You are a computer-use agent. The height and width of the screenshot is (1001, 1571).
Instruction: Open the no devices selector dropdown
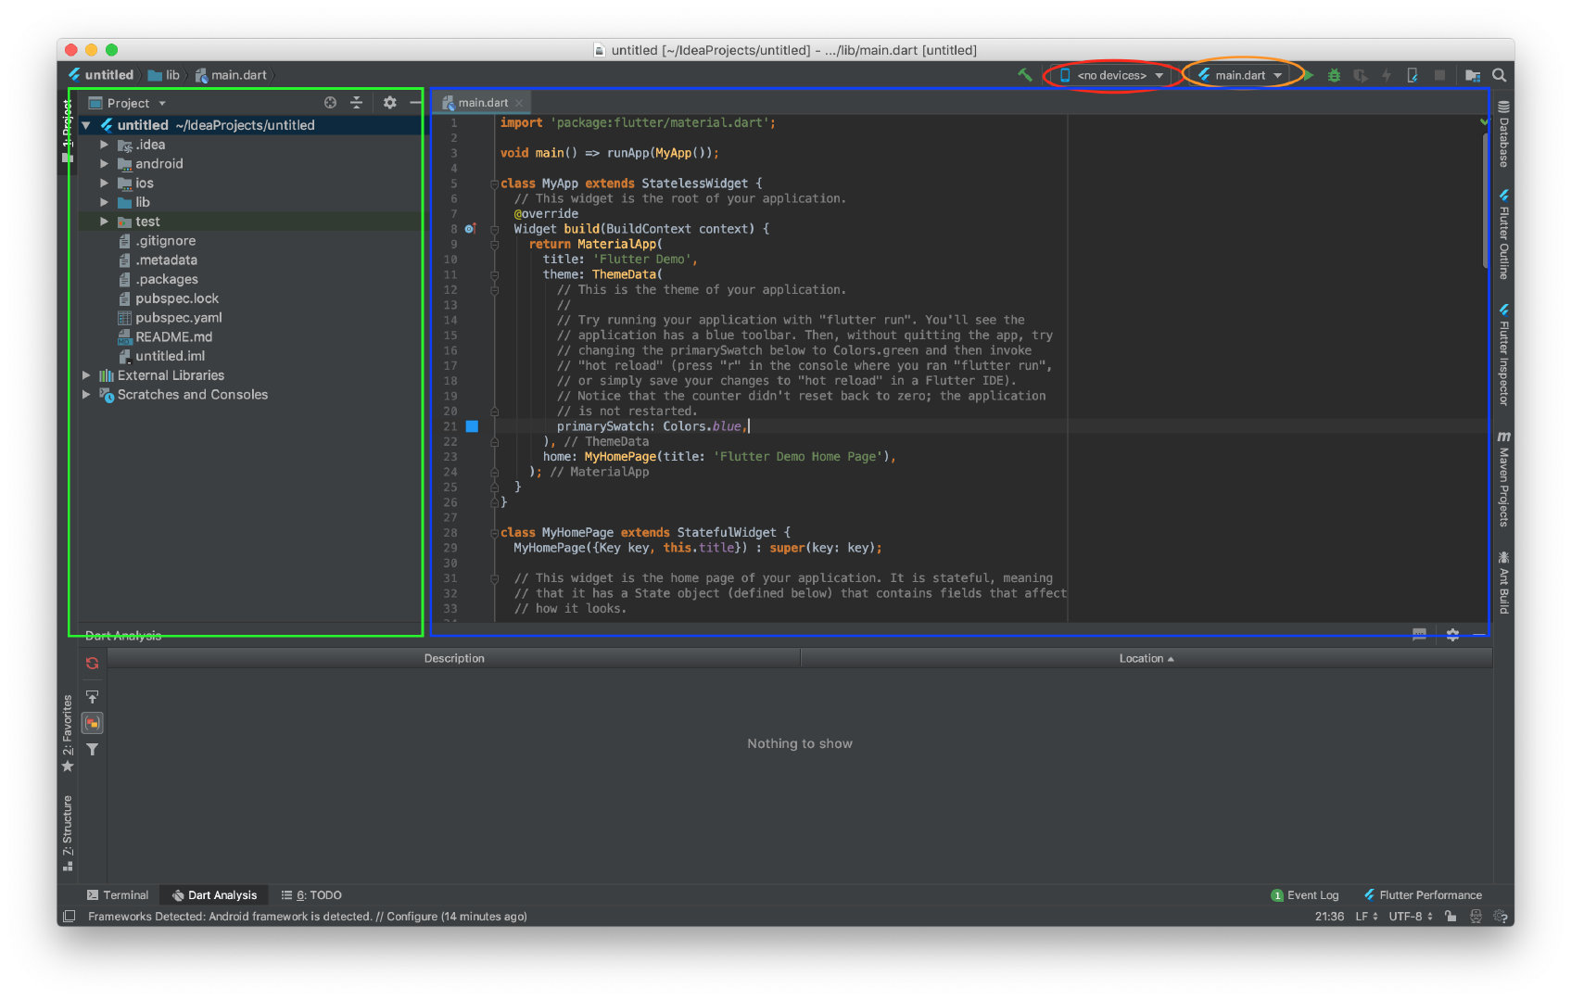pos(1111,75)
